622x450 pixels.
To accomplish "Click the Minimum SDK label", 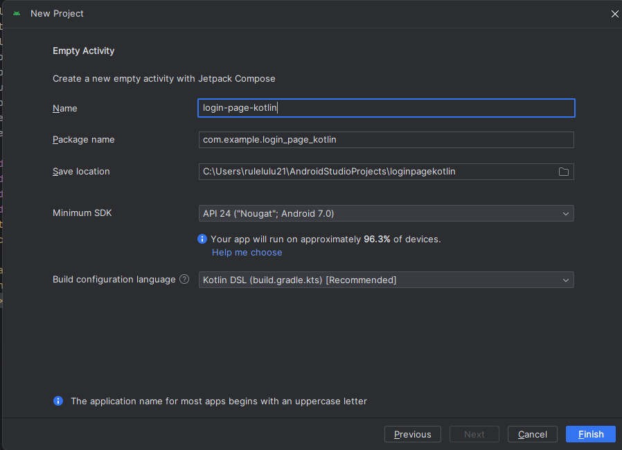I will pyautogui.click(x=82, y=213).
